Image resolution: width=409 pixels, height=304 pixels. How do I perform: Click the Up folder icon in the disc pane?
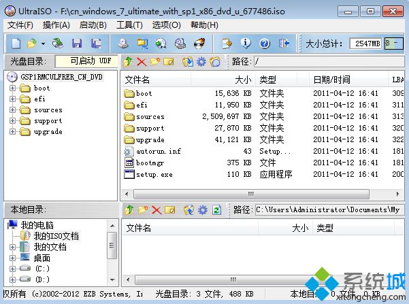[128, 62]
